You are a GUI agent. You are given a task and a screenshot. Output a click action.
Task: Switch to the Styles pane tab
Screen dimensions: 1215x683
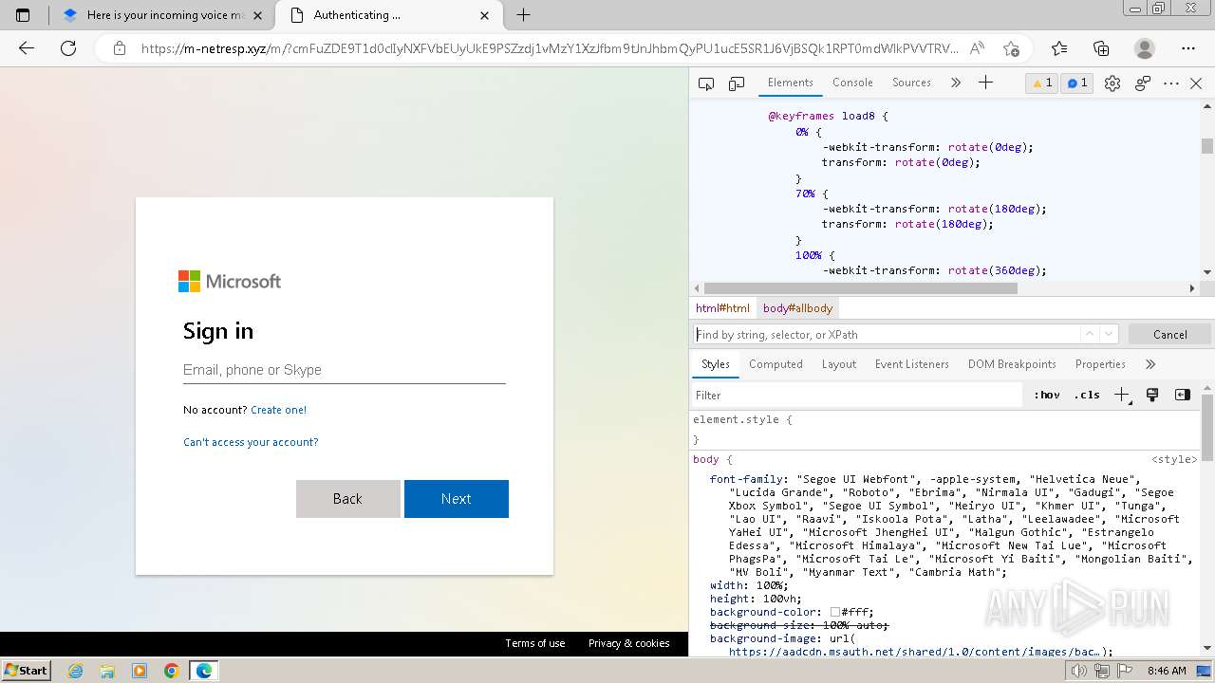click(x=716, y=364)
